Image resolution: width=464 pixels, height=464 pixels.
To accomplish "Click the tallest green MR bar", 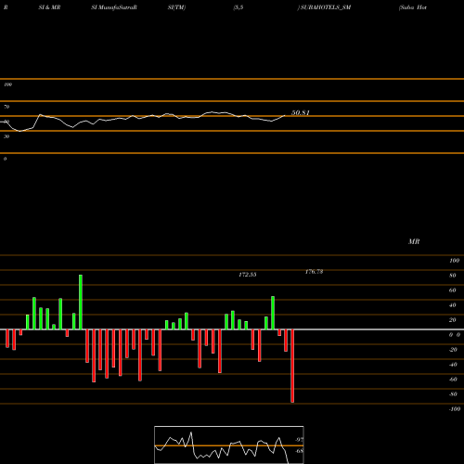I will click(x=81, y=302).
